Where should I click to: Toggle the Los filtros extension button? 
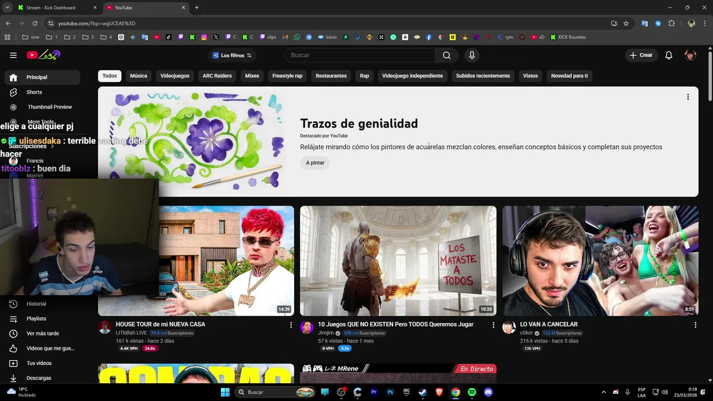pos(232,55)
